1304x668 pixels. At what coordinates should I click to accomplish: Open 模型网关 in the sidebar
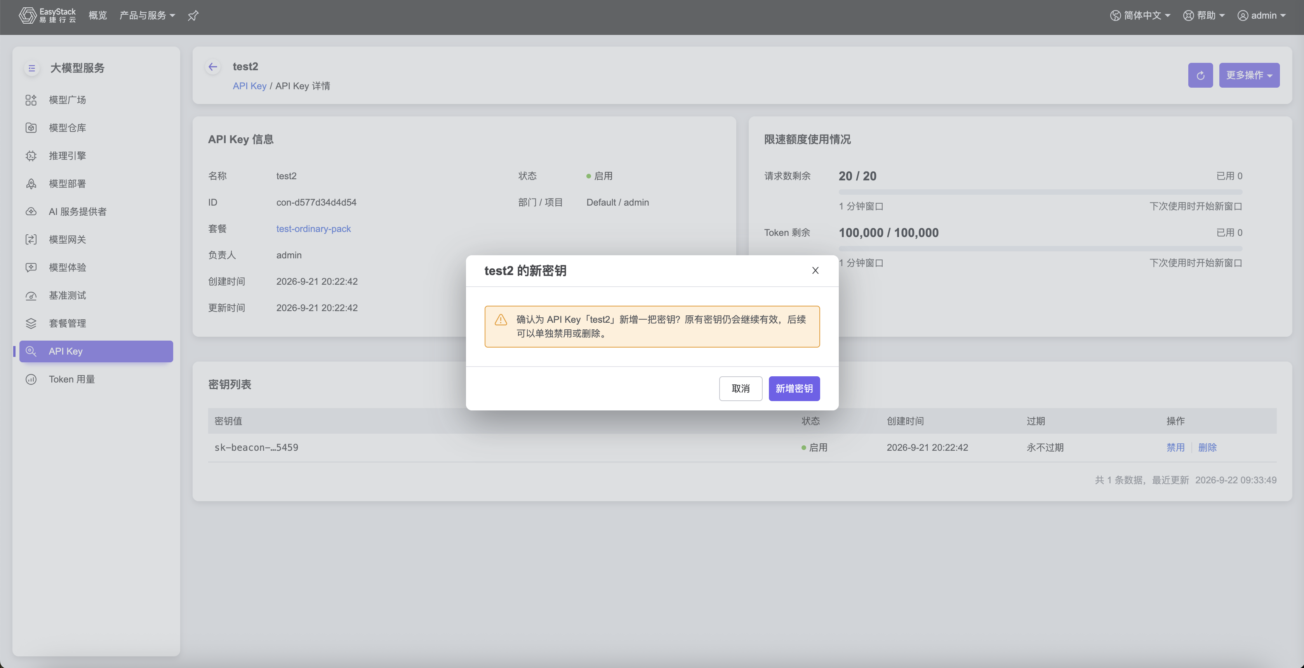tap(96, 240)
